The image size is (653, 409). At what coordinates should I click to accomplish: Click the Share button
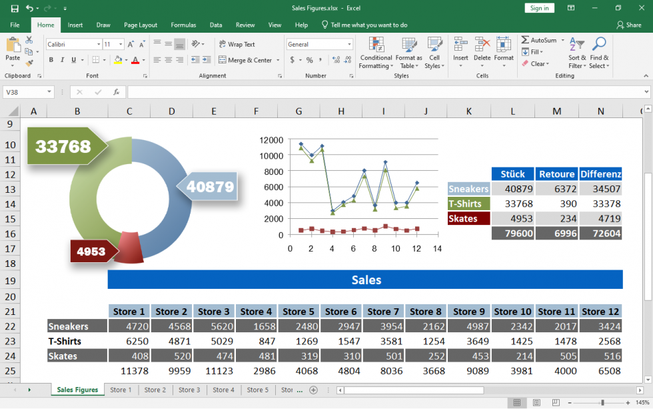pyautogui.click(x=630, y=25)
